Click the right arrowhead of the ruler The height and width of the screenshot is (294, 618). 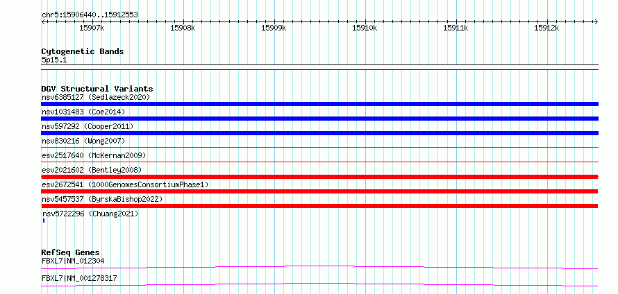[596, 21]
